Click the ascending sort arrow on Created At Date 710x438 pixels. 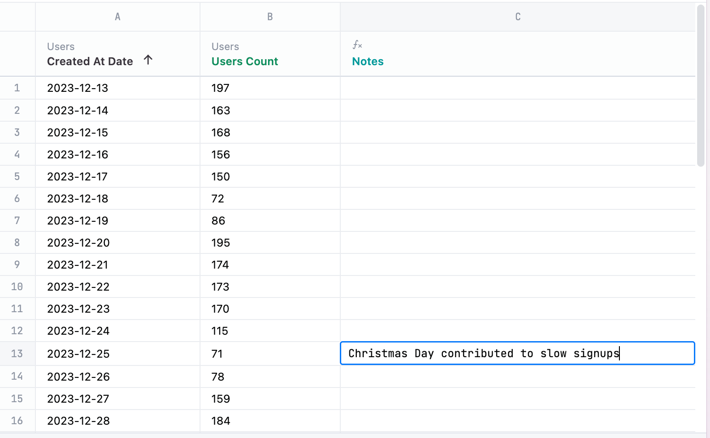pyautogui.click(x=148, y=60)
